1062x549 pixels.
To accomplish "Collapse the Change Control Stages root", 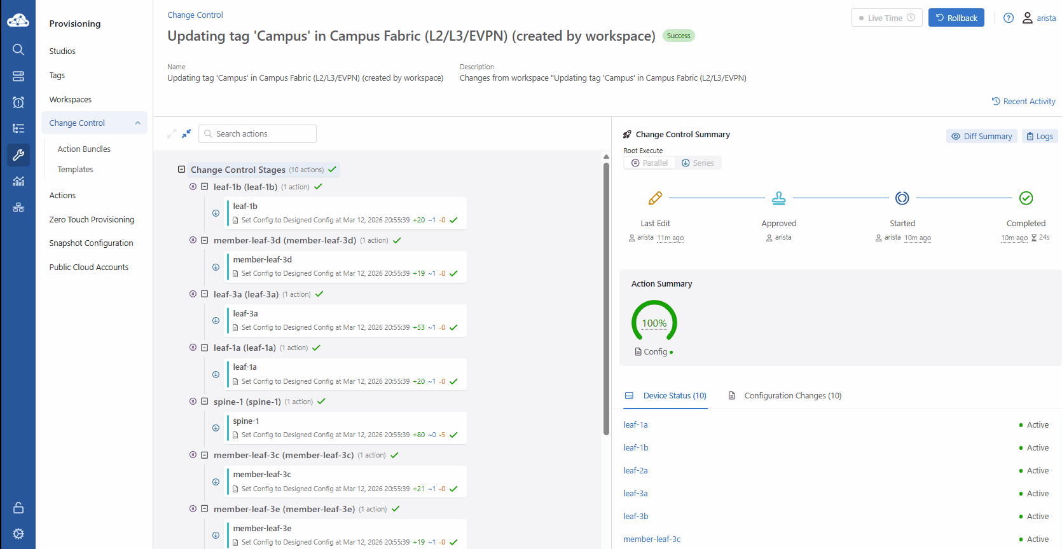I will [x=181, y=170].
